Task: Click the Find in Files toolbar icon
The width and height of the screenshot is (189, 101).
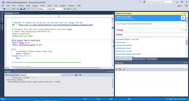Action: 75,9
